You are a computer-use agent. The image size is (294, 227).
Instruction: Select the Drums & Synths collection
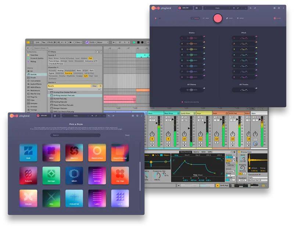pyautogui.click(x=36, y=58)
